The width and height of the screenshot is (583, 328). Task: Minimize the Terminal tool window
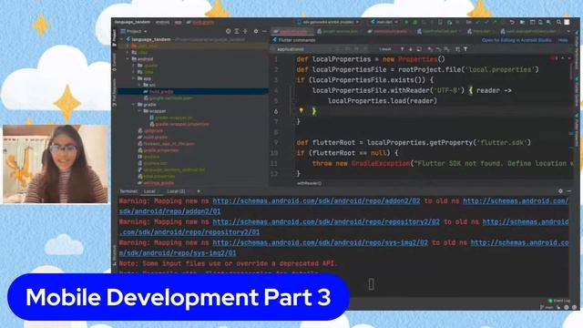568,191
